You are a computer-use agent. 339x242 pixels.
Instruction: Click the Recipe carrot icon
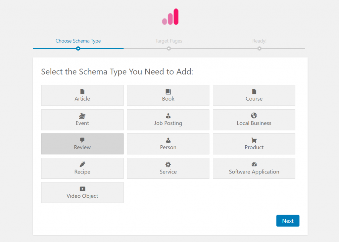coord(82,165)
